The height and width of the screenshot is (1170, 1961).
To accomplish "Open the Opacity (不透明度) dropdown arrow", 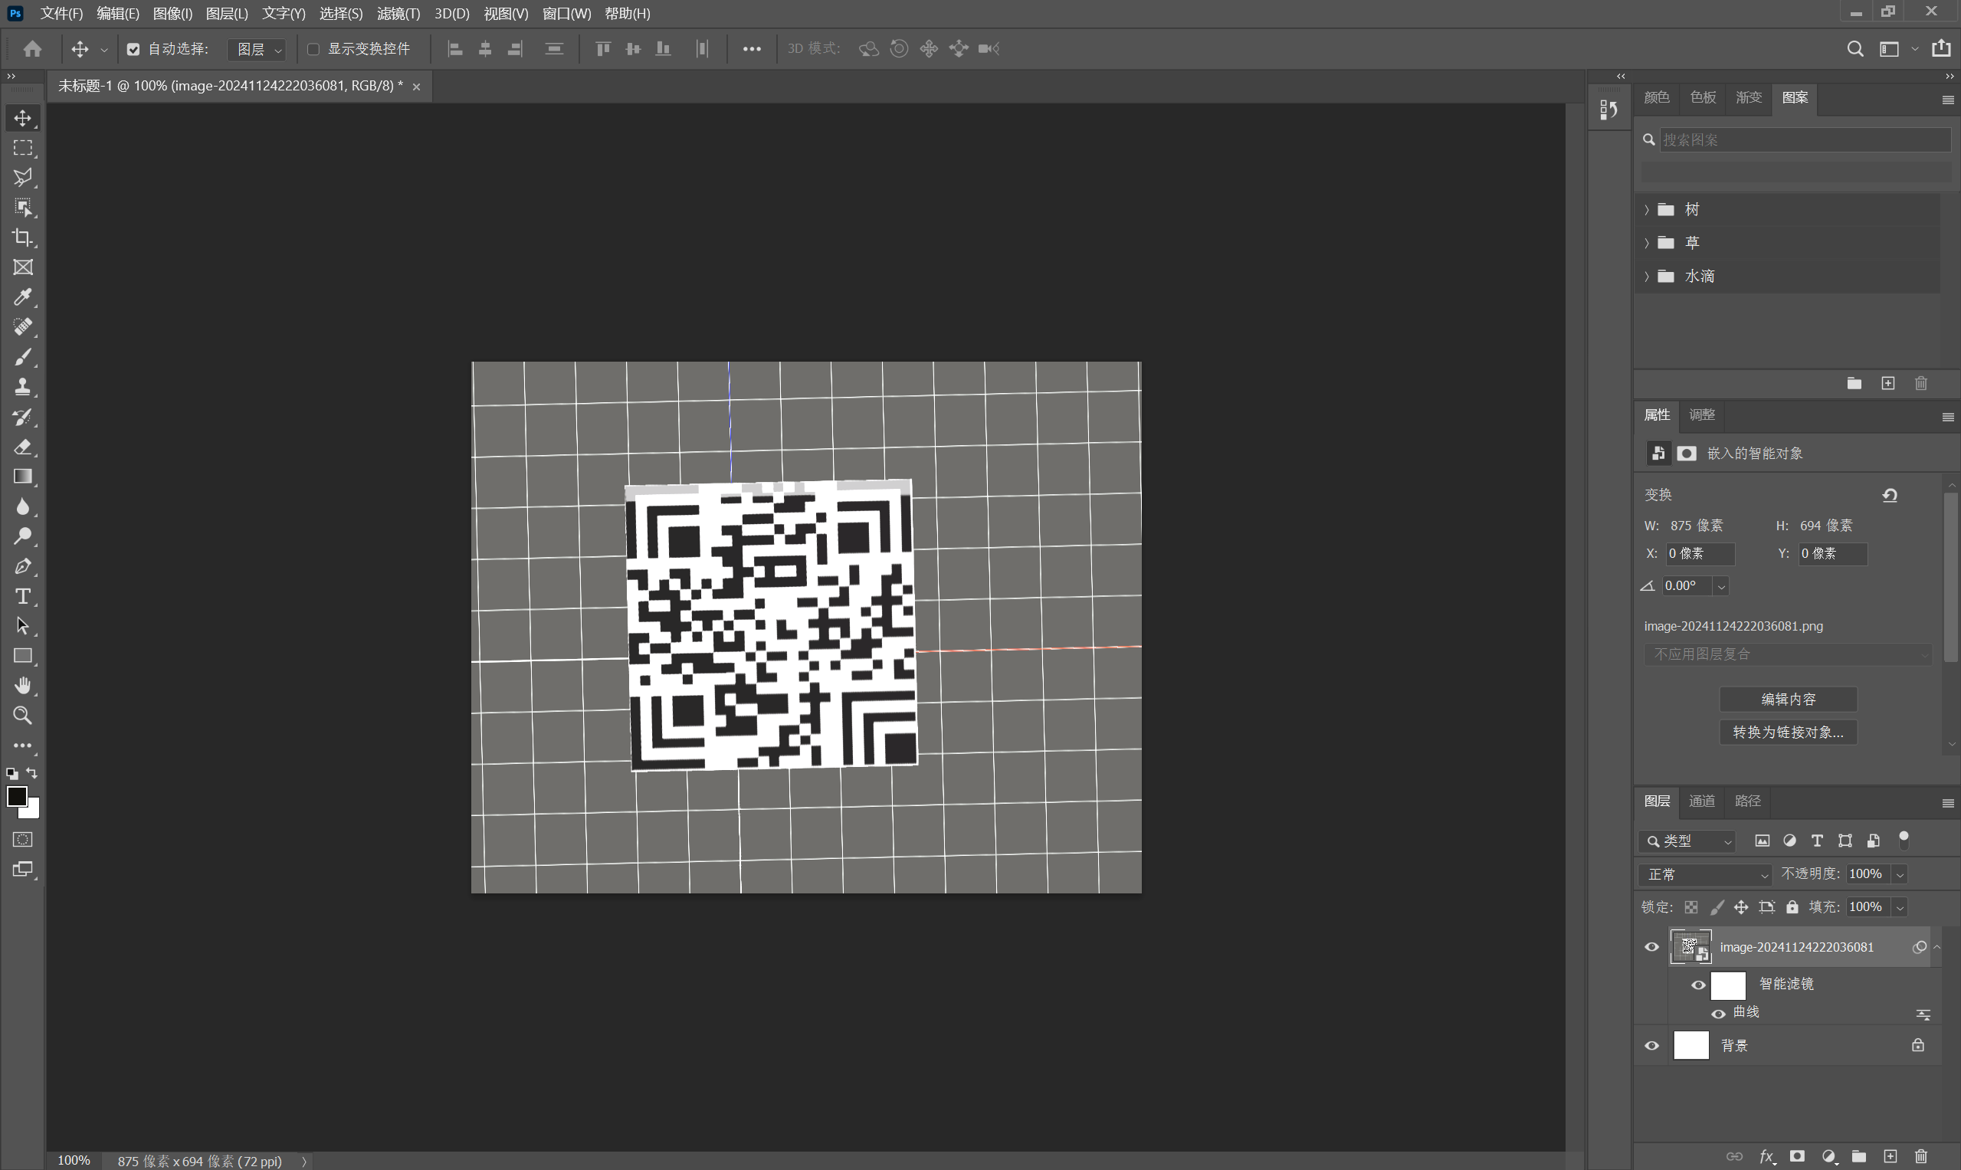I will [1900, 874].
